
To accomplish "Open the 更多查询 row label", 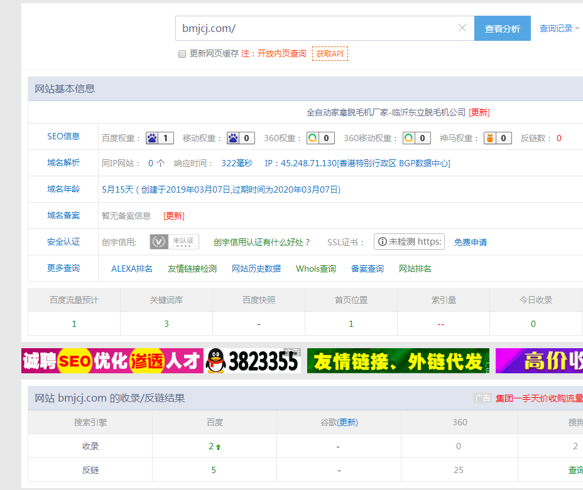I will pyautogui.click(x=63, y=268).
